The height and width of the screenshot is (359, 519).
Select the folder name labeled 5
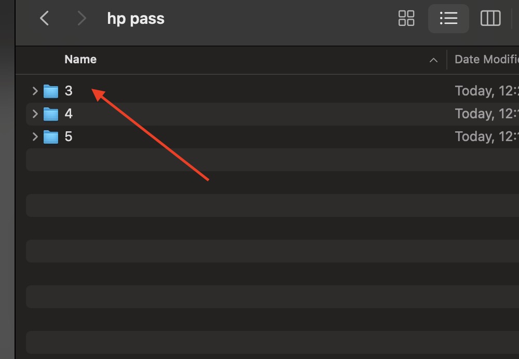point(69,137)
